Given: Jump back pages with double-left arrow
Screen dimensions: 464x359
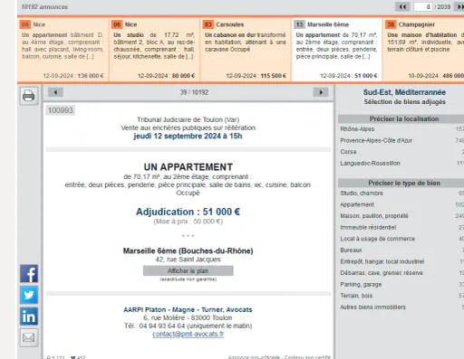Looking at the screenshot, I should pos(402,6).
